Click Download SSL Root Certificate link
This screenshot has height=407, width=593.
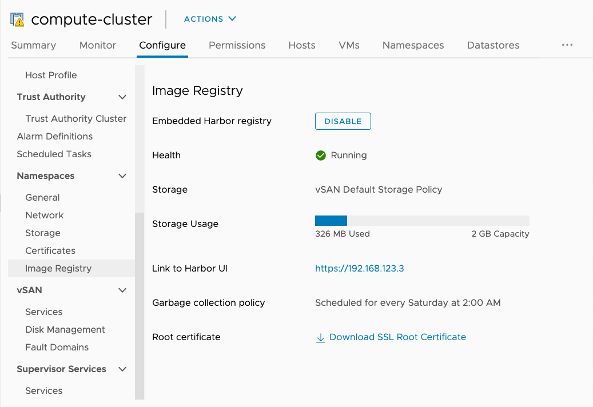coord(397,337)
